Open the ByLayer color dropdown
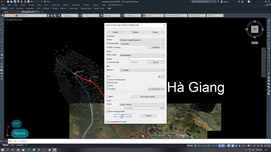 click(x=153, y=16)
